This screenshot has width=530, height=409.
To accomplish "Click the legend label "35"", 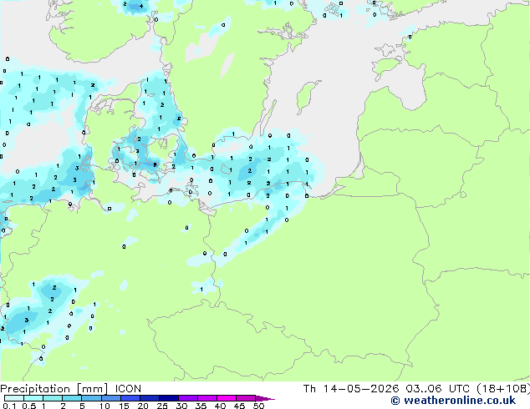I will tap(201, 406).
